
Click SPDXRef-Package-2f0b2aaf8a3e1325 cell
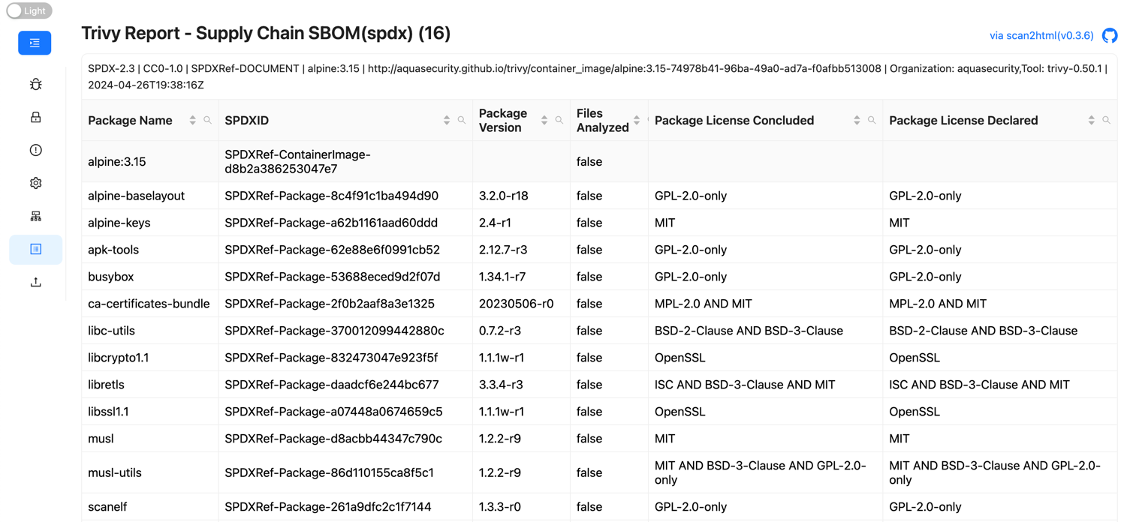click(345, 304)
